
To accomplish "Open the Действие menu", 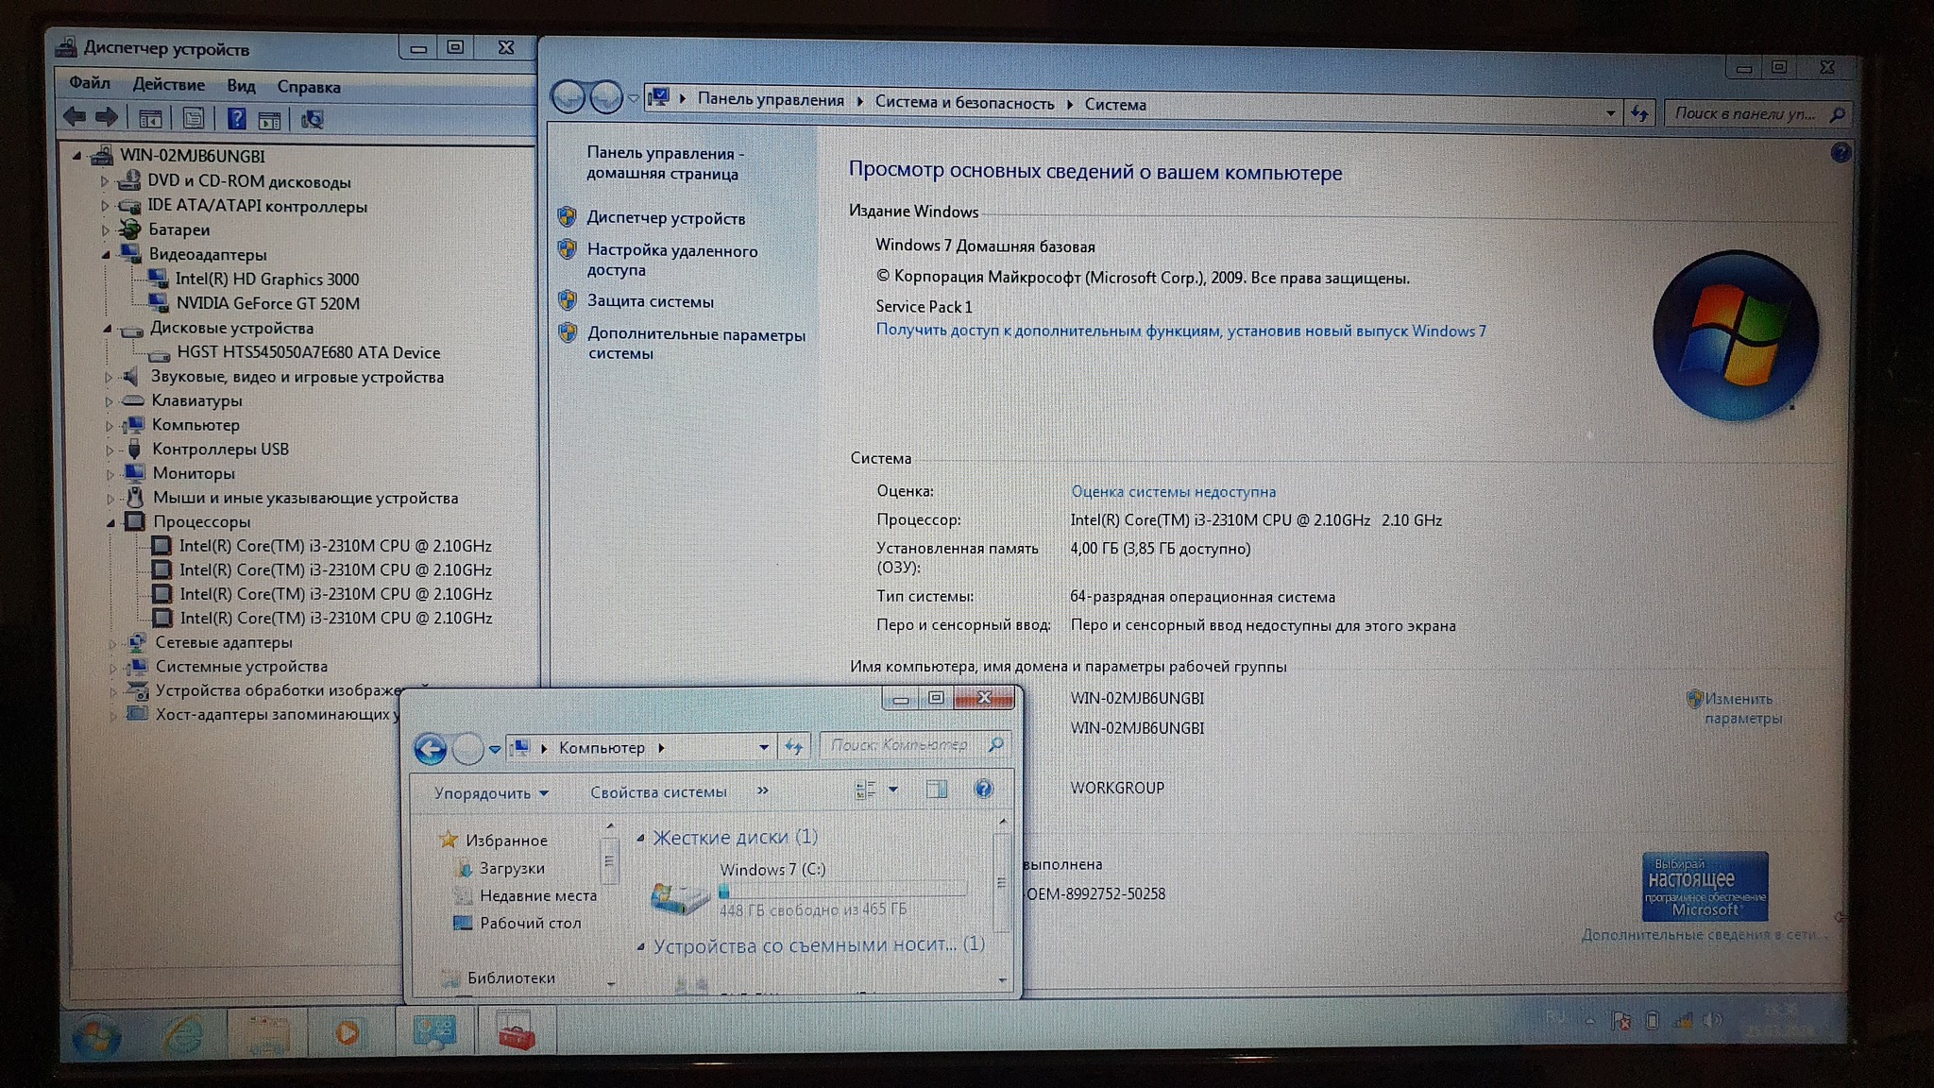I will [168, 84].
